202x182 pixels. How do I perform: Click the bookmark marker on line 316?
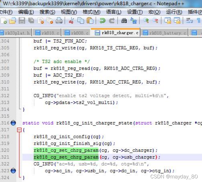click(13, 123)
